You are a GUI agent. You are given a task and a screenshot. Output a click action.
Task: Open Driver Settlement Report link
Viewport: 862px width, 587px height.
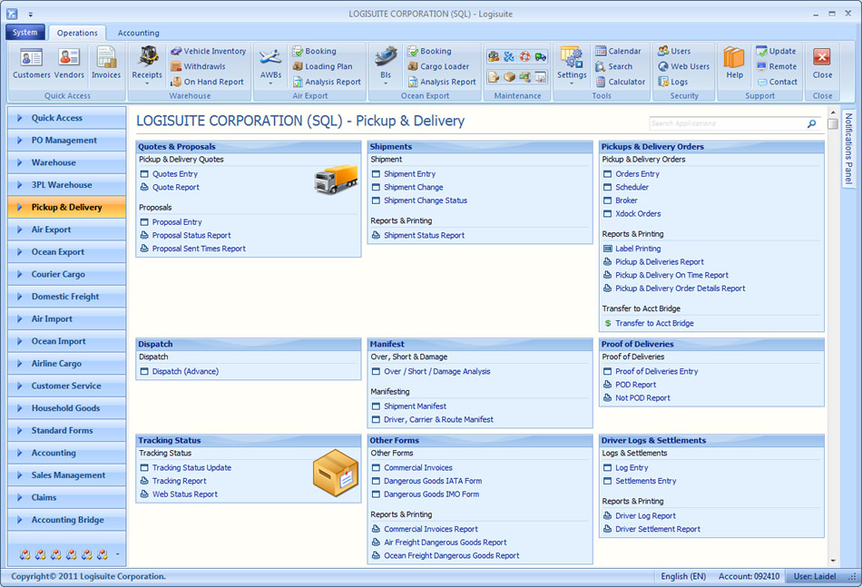pos(658,529)
